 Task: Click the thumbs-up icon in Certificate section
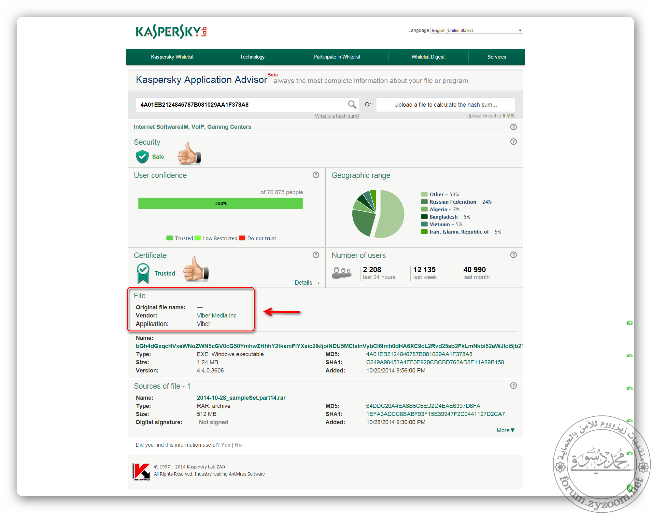tap(196, 269)
